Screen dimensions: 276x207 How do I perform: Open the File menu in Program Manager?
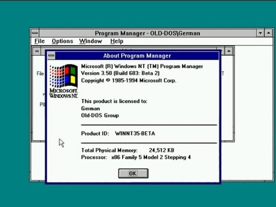[39, 41]
